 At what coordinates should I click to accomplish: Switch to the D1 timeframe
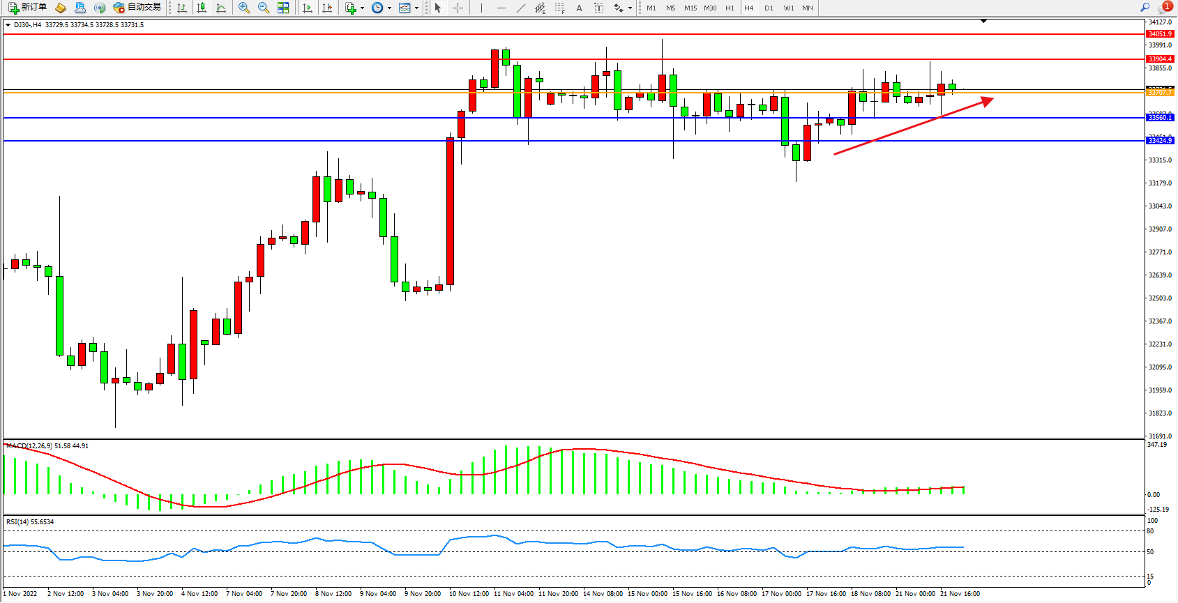769,8
